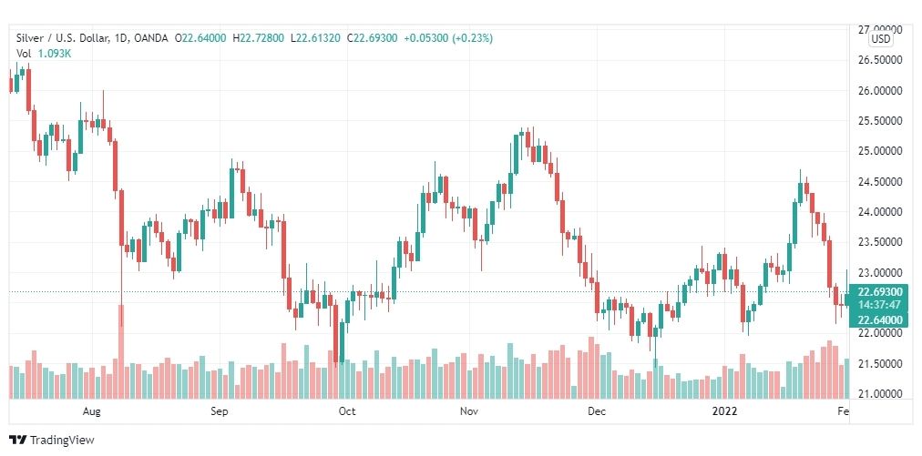The image size is (922, 456).
Task: Click the current price label 22.69300
Action: pos(880,292)
